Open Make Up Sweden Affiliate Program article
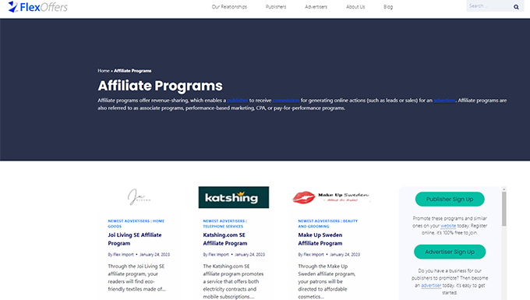530x300 pixels. pyautogui.click(x=320, y=239)
